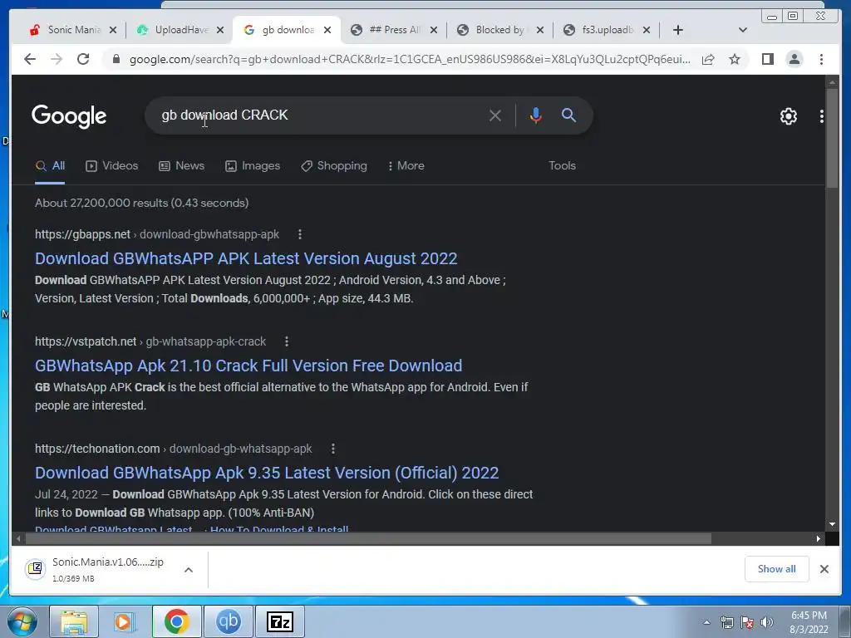This screenshot has width=851, height=638.
Task: Share this page from address bar
Action: click(x=708, y=59)
